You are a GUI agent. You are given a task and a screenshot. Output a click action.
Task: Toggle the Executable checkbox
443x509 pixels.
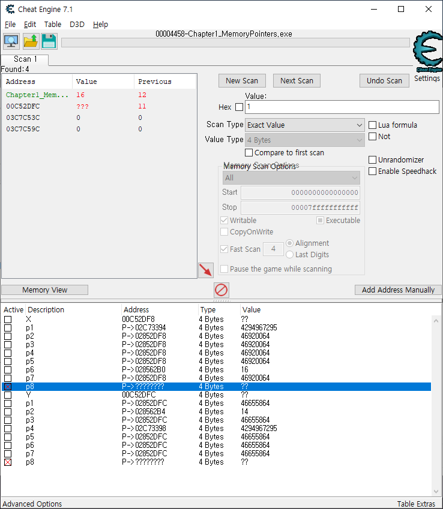click(x=320, y=221)
